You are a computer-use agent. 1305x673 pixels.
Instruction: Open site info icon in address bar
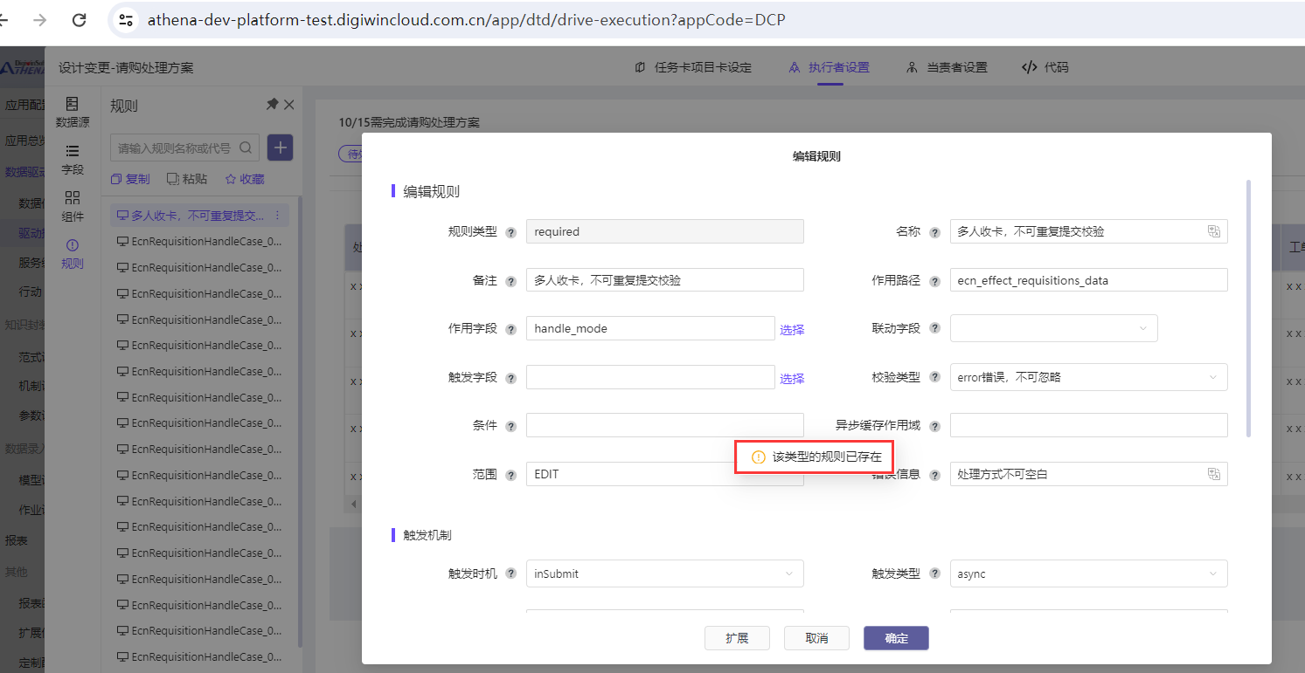(x=126, y=19)
